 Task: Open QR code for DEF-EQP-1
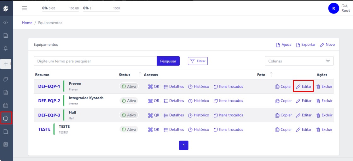click(x=153, y=86)
